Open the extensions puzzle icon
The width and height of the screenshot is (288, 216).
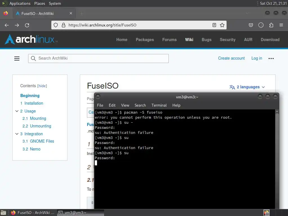pyautogui.click(x=271, y=25)
